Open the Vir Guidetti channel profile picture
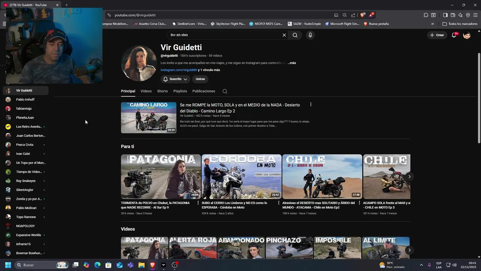The image size is (481, 271). pos(139,63)
